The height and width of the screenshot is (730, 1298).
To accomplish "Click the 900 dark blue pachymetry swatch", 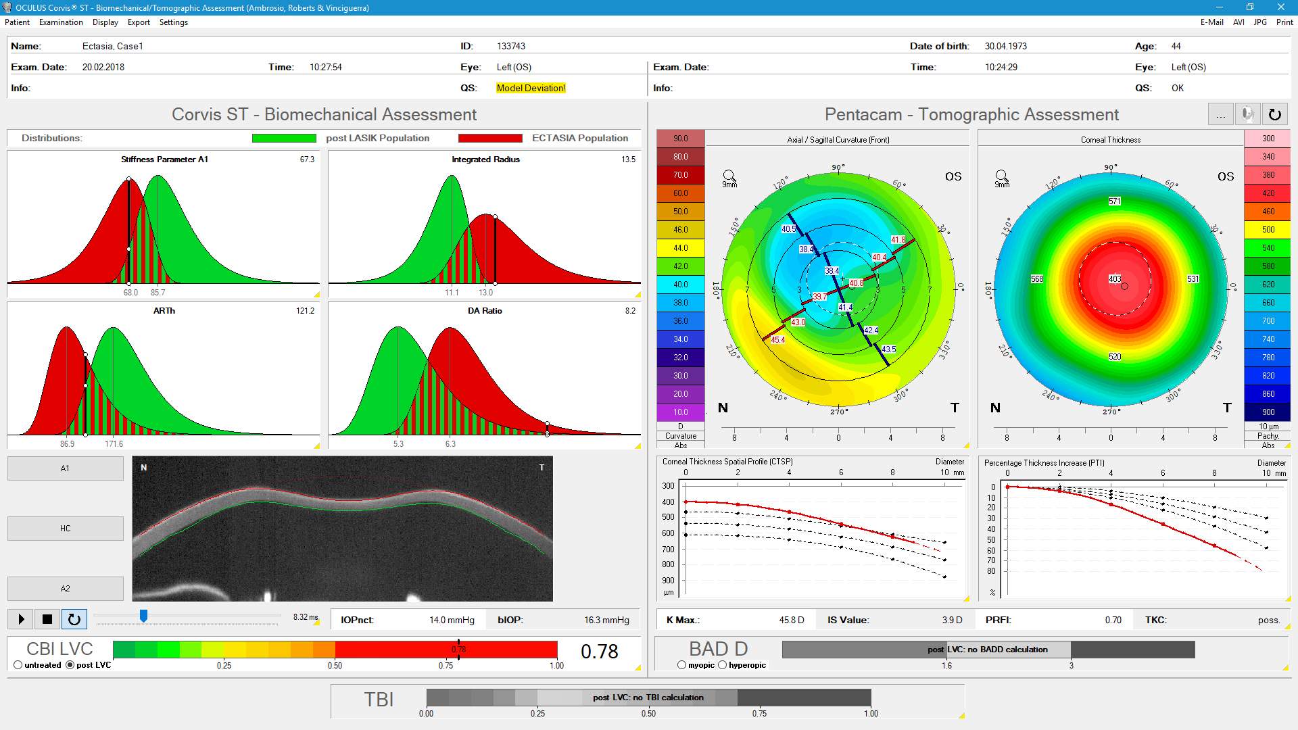I will tap(1268, 412).
